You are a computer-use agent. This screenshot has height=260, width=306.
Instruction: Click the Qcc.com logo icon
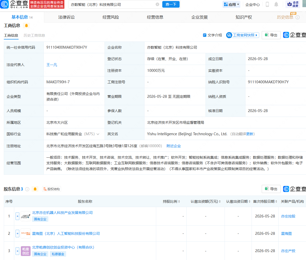coord(5,4)
